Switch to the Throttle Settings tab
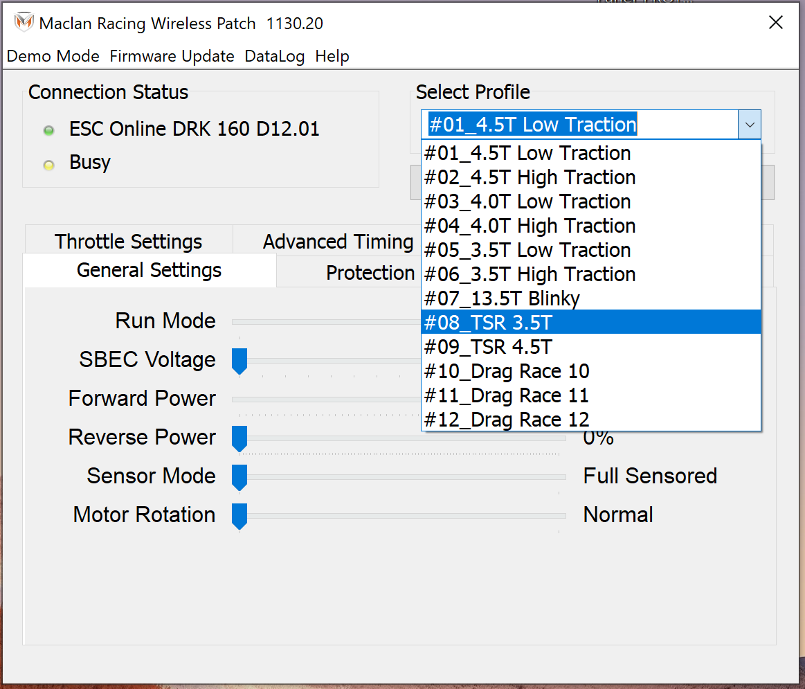This screenshot has width=805, height=689. (128, 241)
